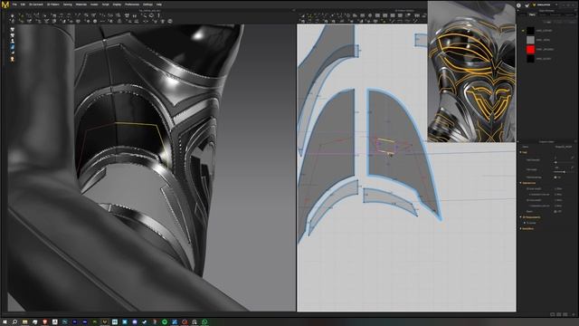Open File Explorer from the taskbar
The height and width of the screenshot is (326, 579).
tap(24, 322)
